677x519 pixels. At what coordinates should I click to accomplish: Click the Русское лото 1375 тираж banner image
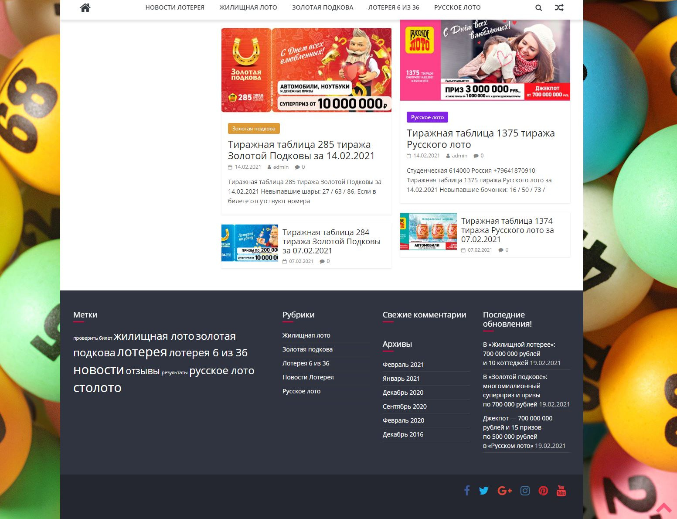pyautogui.click(x=485, y=60)
